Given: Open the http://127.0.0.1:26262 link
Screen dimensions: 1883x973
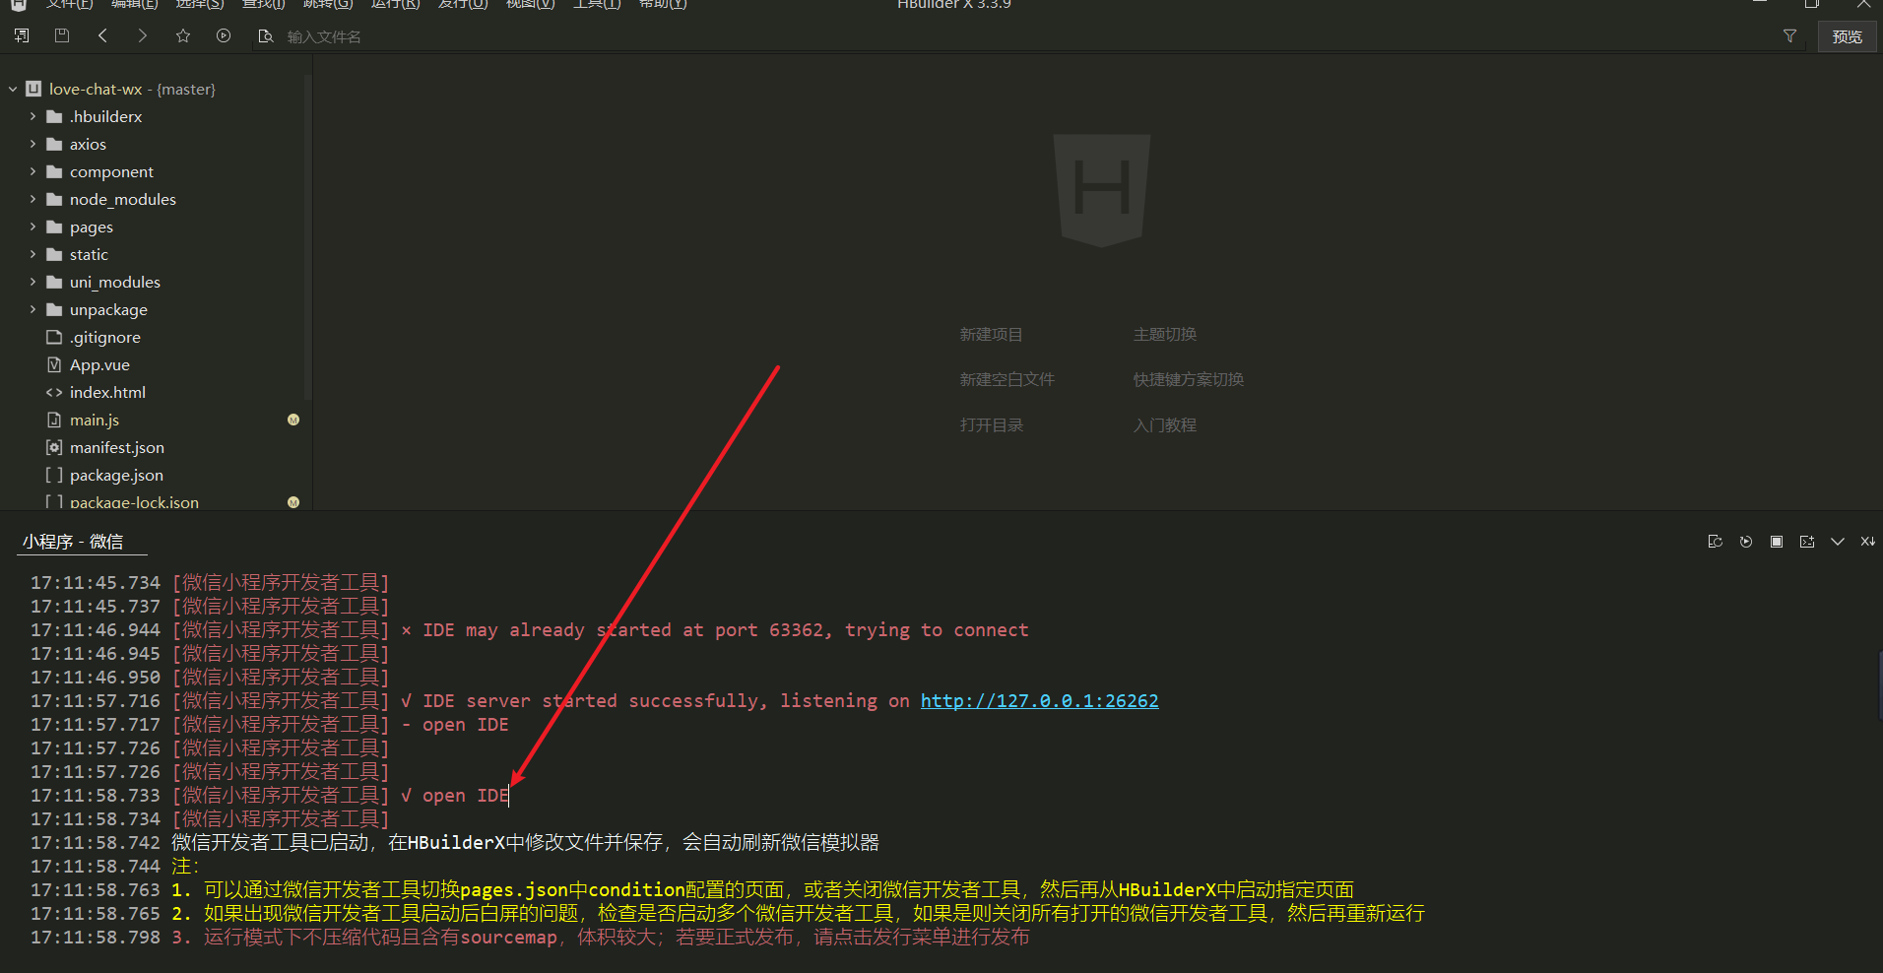Looking at the screenshot, I should point(1039,701).
